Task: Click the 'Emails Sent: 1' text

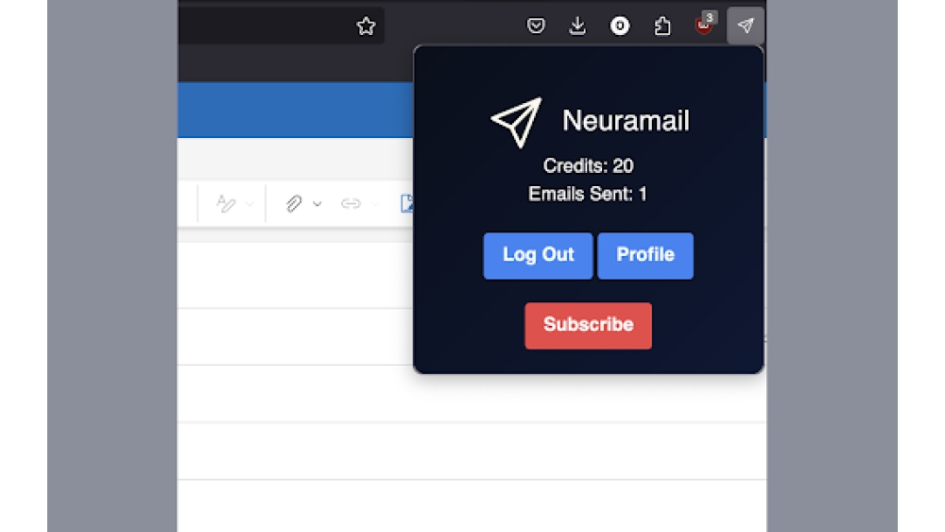Action: 588,194
